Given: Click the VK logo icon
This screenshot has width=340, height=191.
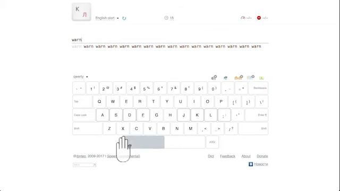Looking at the screenshot, I should 251,164.
